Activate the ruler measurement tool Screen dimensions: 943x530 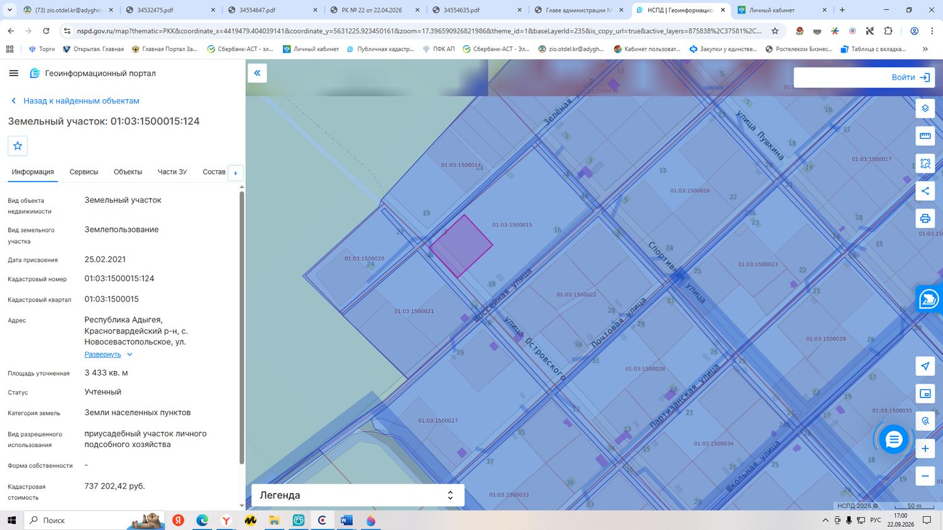point(925,136)
